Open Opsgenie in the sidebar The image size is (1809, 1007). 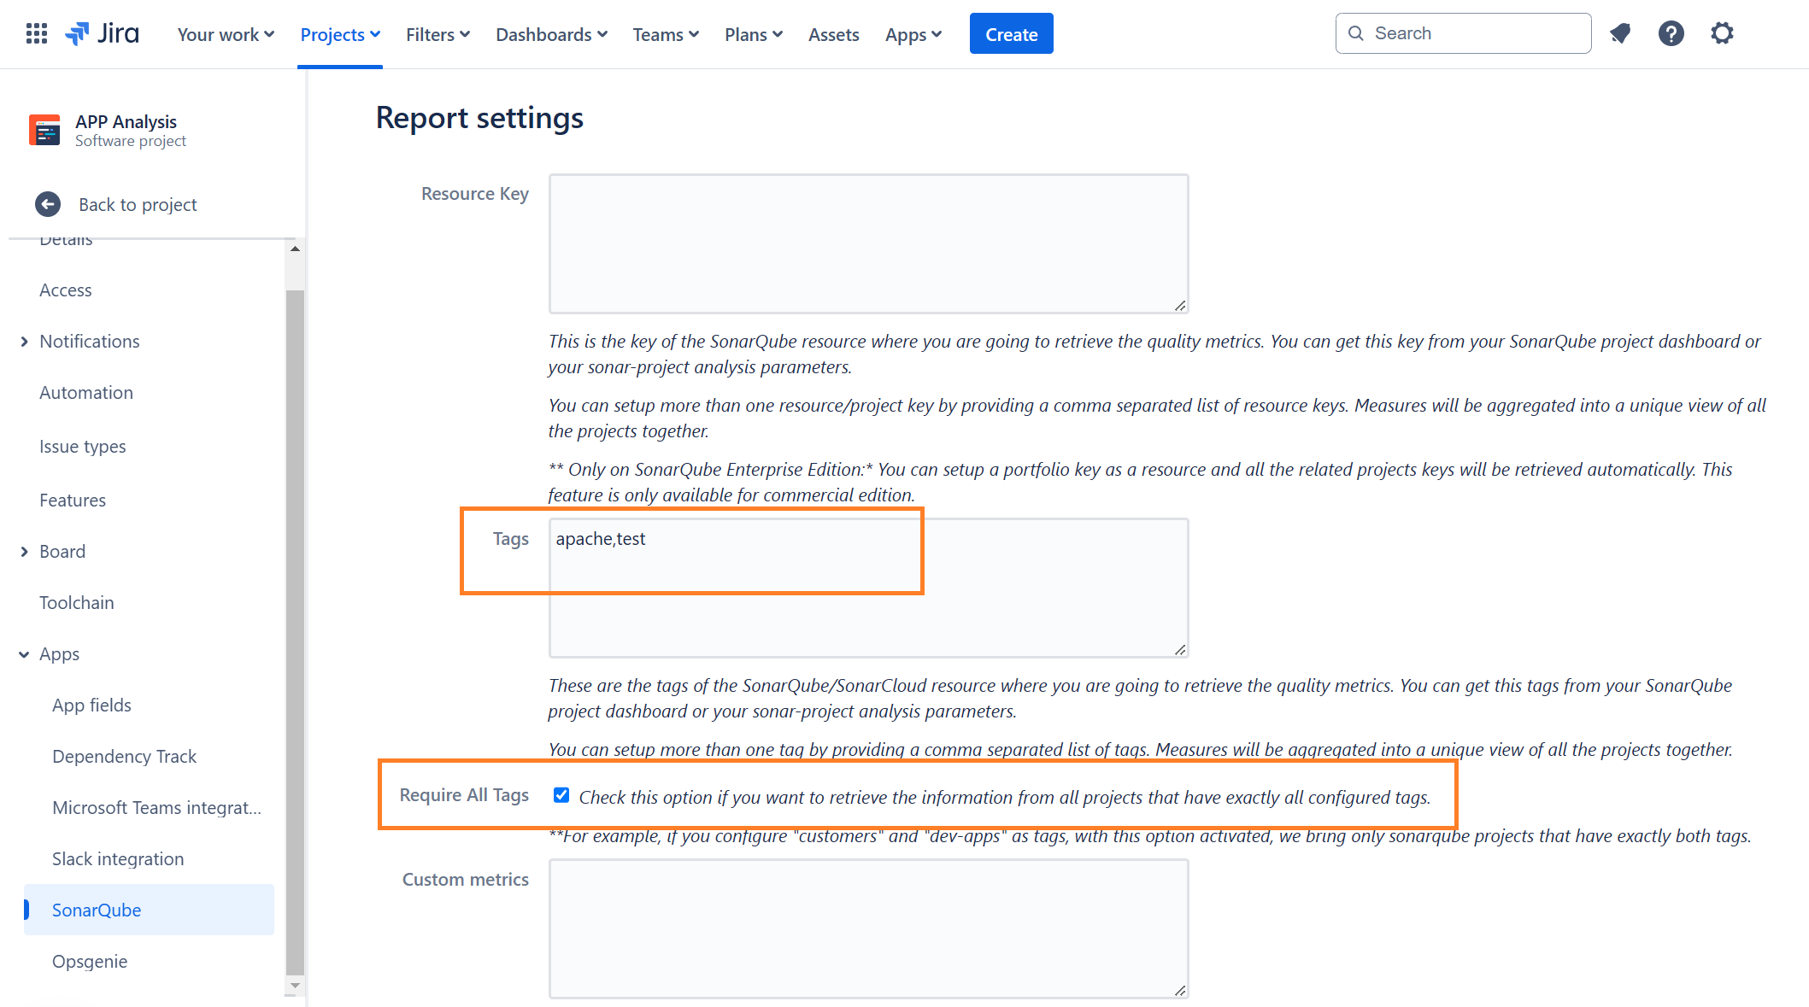click(90, 961)
